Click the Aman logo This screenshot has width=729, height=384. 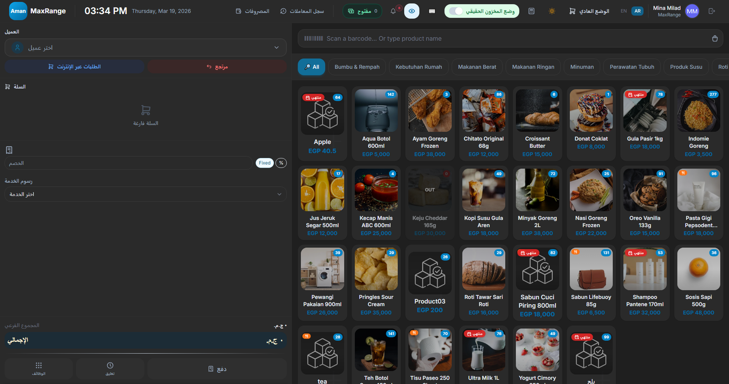pos(18,11)
